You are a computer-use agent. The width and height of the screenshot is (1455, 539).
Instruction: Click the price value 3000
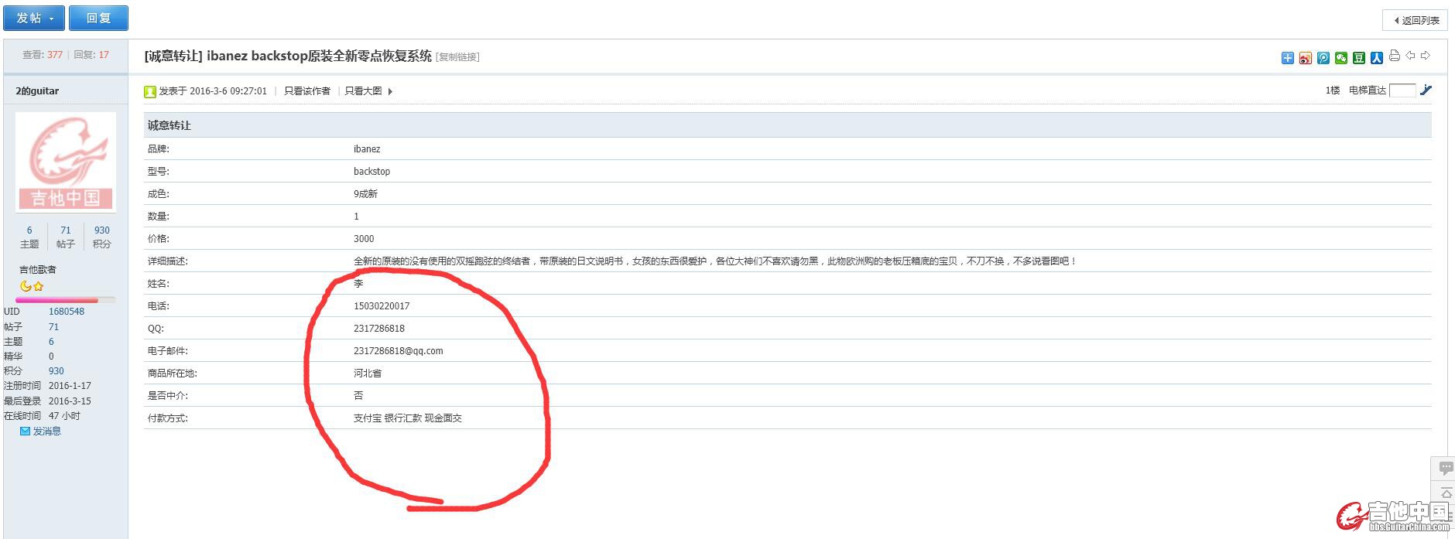[x=364, y=239]
